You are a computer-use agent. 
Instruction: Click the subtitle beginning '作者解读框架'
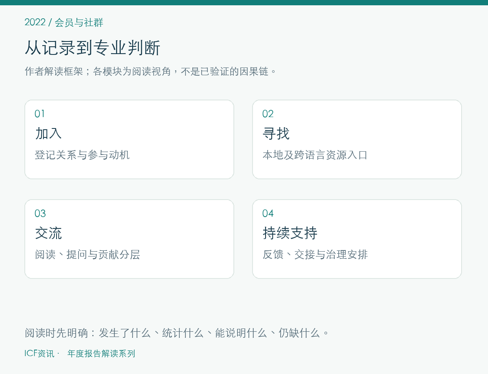pyautogui.click(x=151, y=72)
